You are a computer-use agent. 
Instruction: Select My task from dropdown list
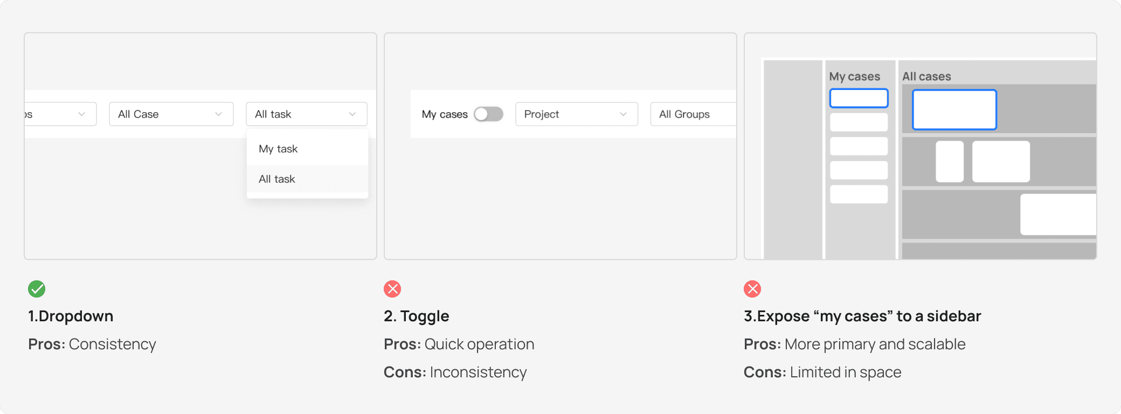pyautogui.click(x=307, y=149)
